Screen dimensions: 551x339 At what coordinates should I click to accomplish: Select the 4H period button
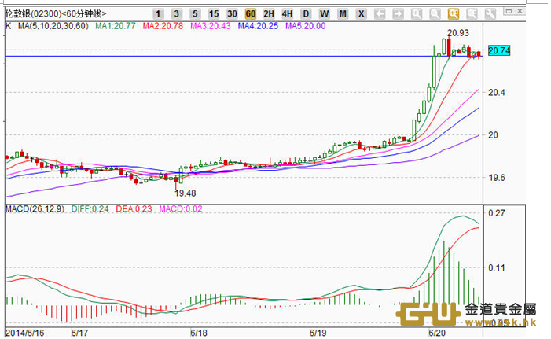287,14
